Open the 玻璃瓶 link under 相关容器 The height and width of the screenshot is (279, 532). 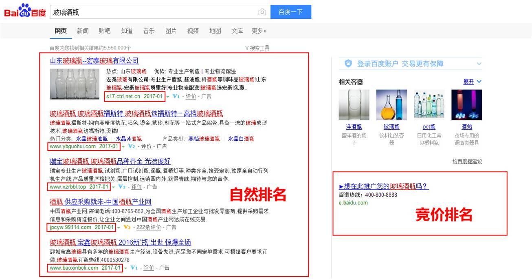391,127
